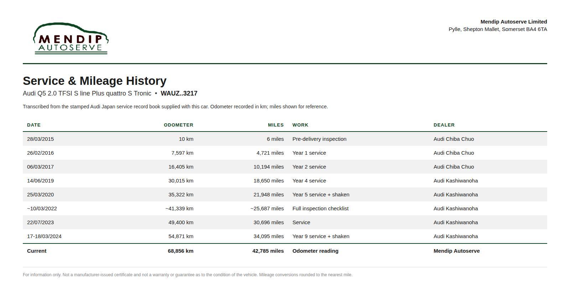Select the date range 17-18/03/2024
The image size is (570, 288).
44,236
